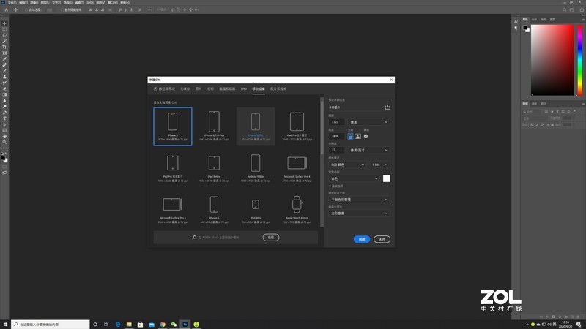Image resolution: width=586 pixels, height=329 pixels.
Task: Select the Microsoft Surface Pro 4 preset
Action: (297, 163)
